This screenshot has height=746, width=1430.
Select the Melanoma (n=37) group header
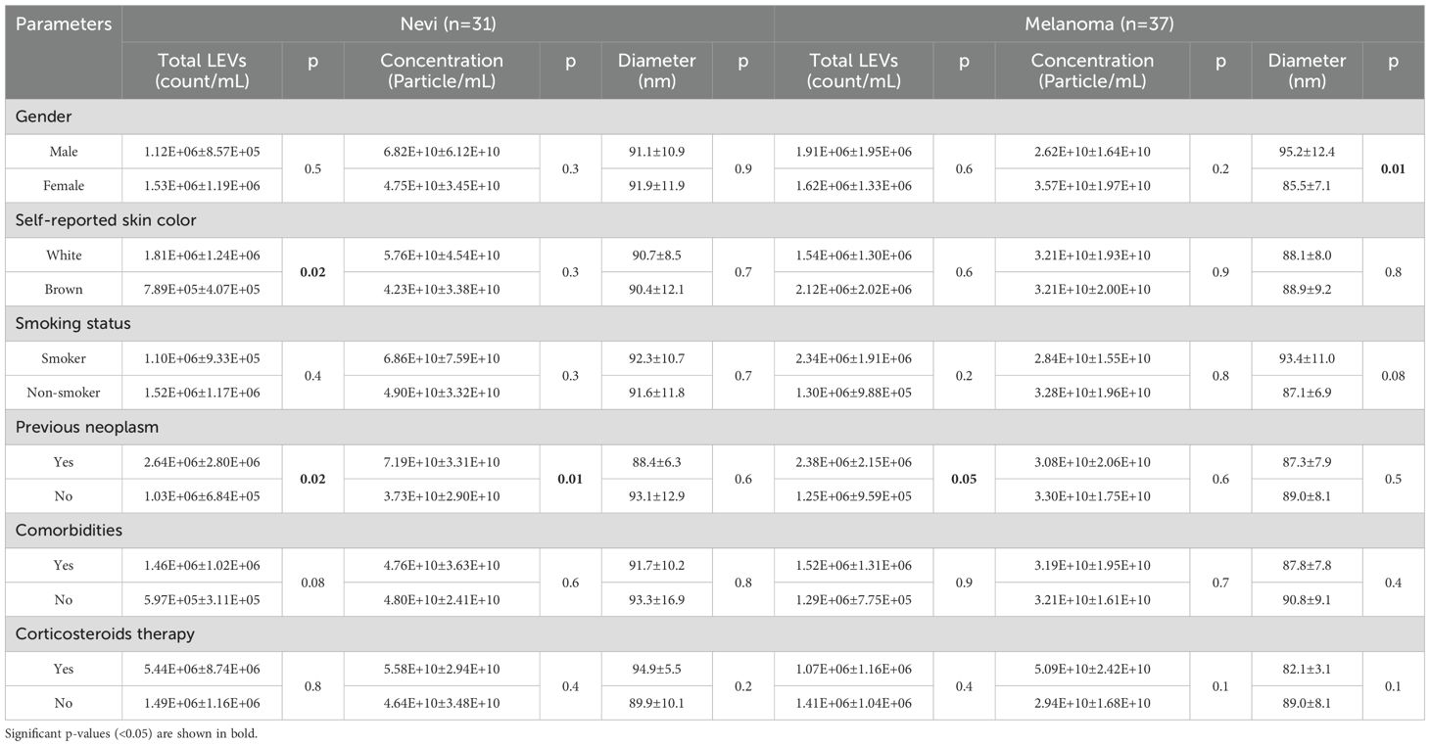click(x=1099, y=23)
